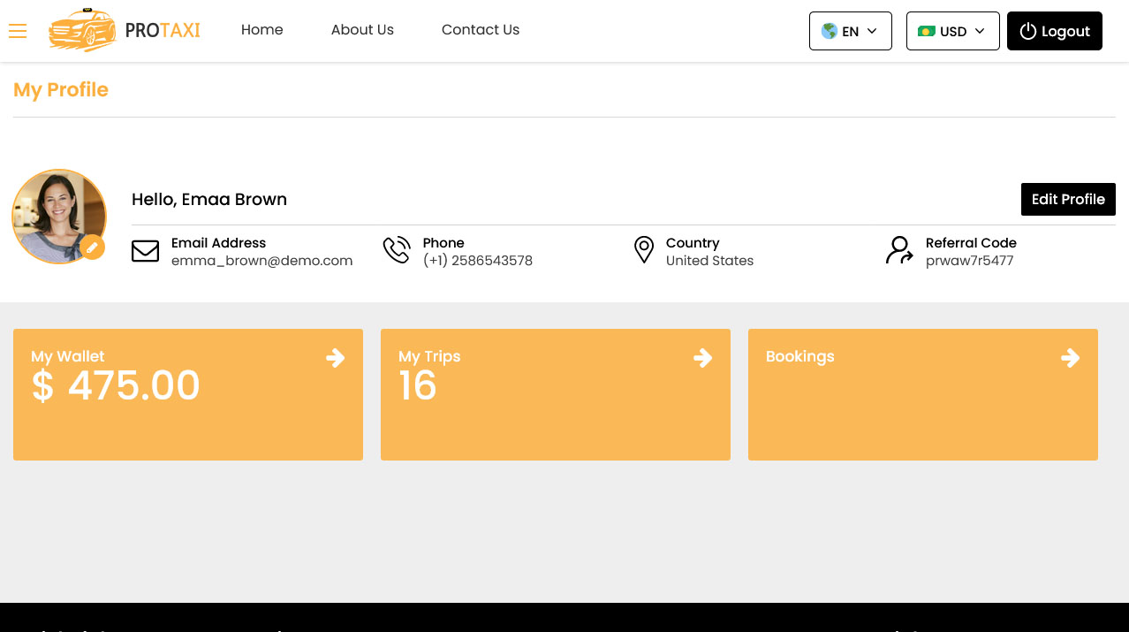This screenshot has height=632, width=1129.
Task: Click the My Profile heading
Action: [61, 90]
